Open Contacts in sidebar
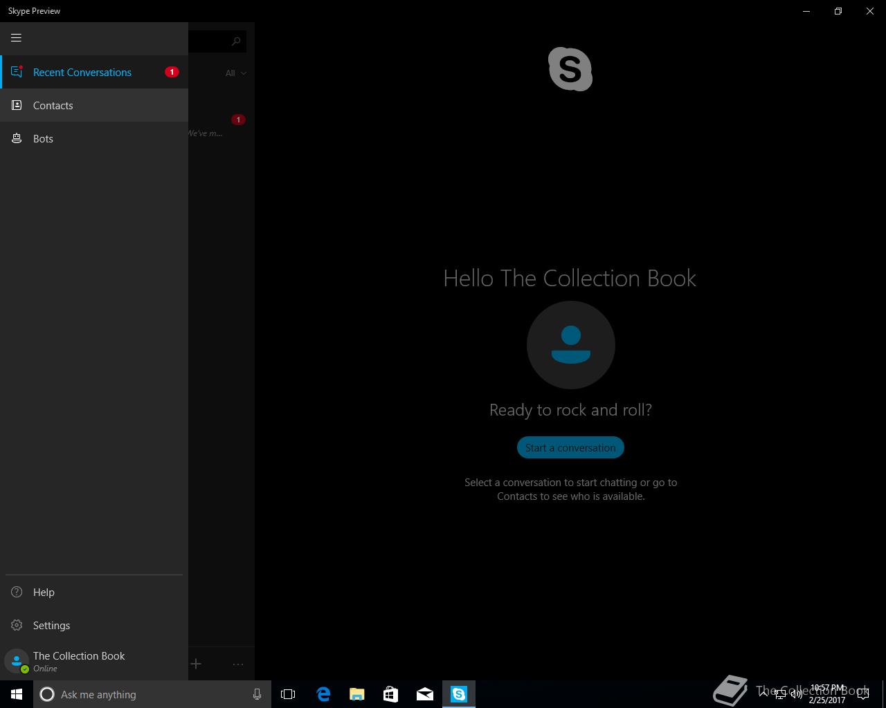 click(94, 105)
